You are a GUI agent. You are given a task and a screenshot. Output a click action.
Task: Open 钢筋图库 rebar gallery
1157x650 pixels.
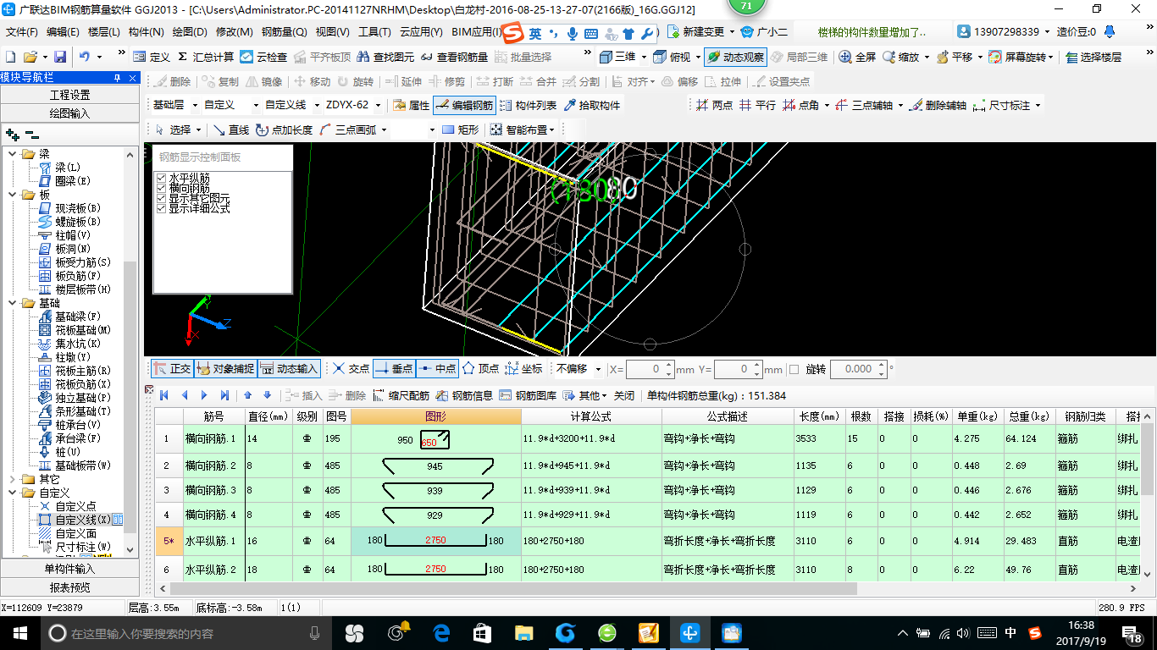529,395
